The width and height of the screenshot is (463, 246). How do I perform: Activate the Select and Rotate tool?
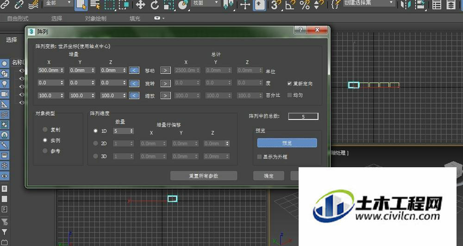pos(155,5)
